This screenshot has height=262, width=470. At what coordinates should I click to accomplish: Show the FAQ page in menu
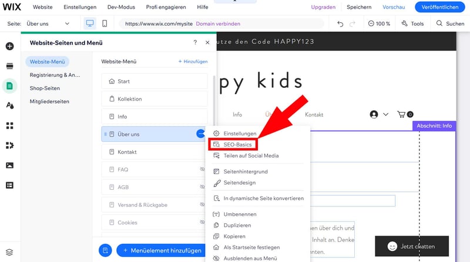tap(202, 169)
